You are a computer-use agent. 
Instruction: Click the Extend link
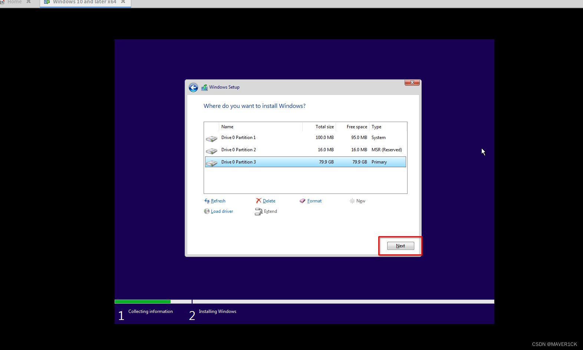[x=270, y=211]
